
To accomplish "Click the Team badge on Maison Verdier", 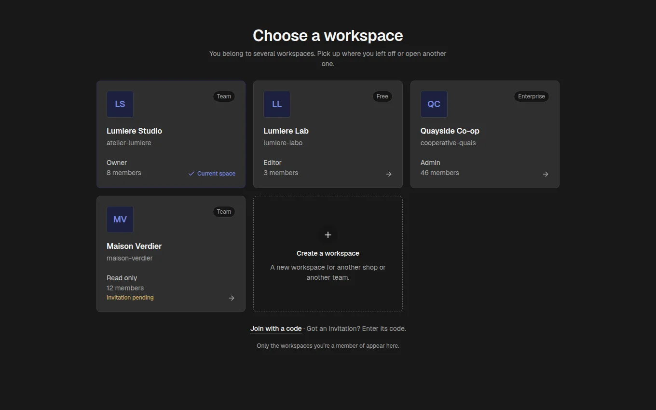I will click(224, 212).
